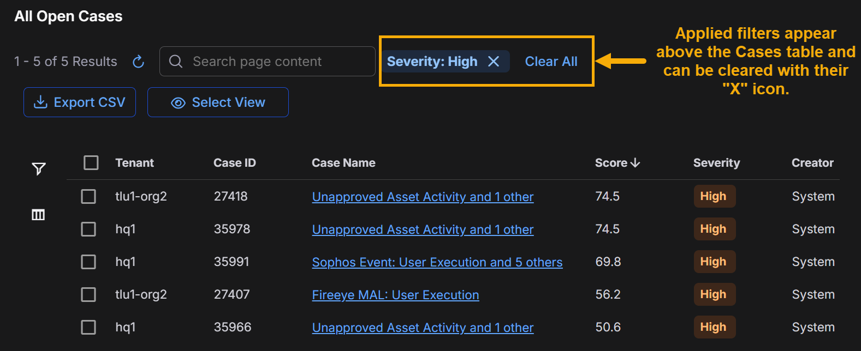The width and height of the screenshot is (861, 351).
Task: Select the checkbox for case 27418
Action: 88,196
